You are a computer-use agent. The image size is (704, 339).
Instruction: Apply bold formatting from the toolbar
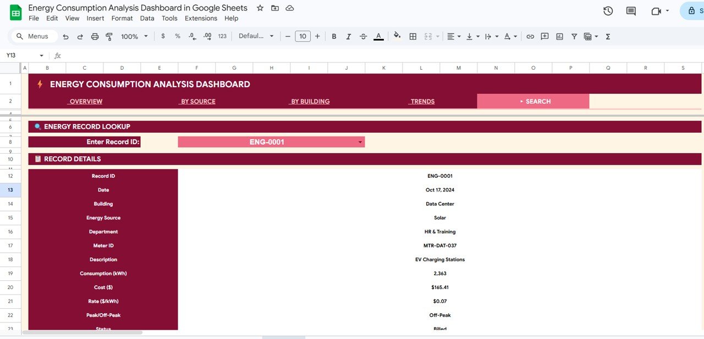[334, 36]
